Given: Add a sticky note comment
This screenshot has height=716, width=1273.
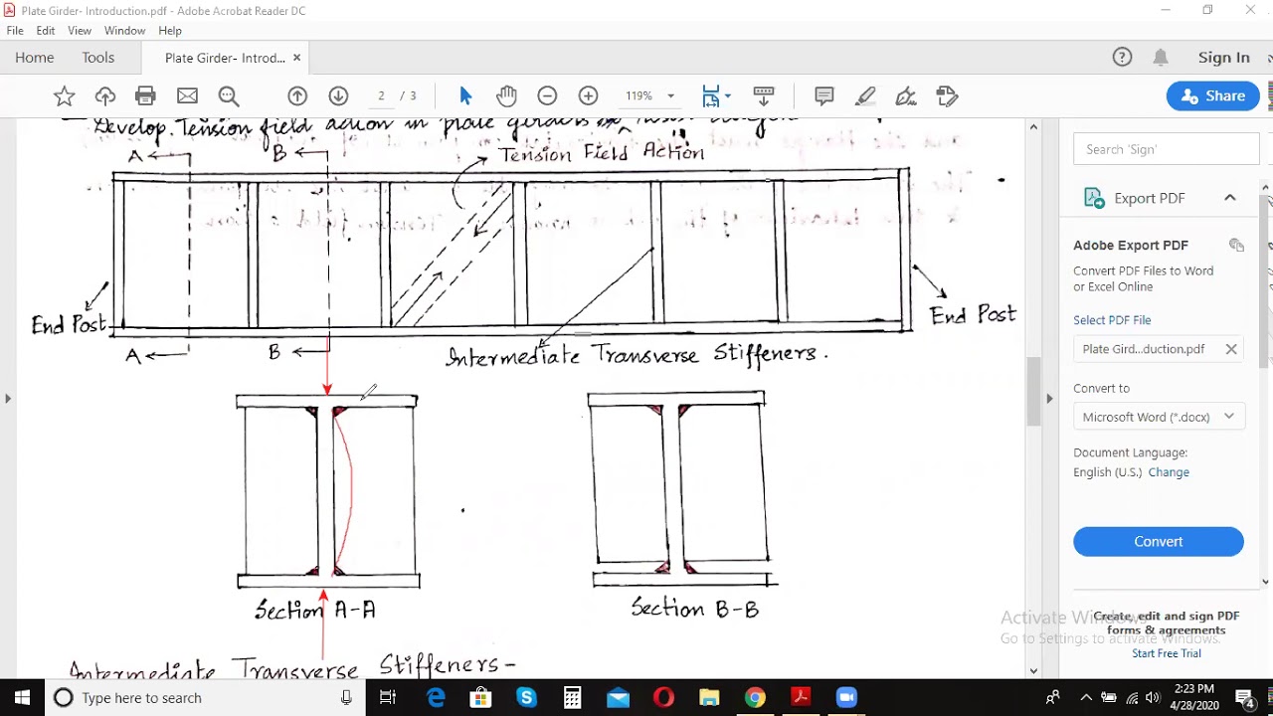Looking at the screenshot, I should coord(824,96).
